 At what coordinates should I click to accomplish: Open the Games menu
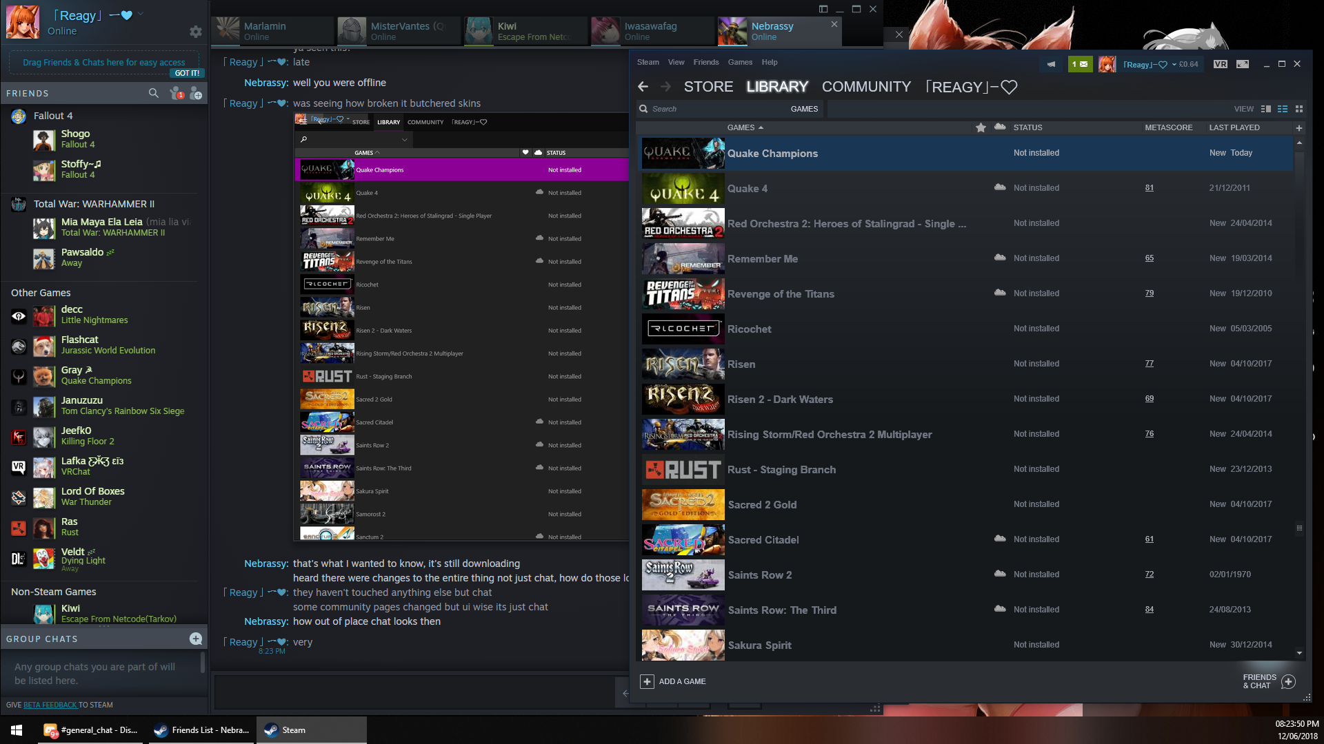tap(740, 62)
